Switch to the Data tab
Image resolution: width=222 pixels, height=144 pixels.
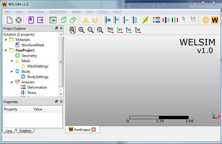coord(9,131)
